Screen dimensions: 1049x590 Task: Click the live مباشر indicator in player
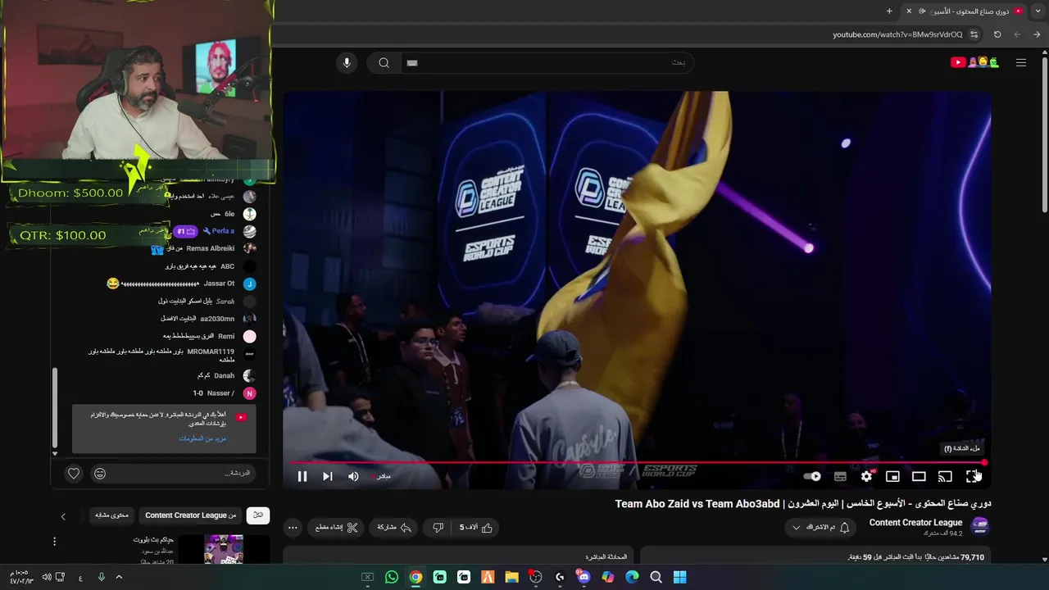[382, 476]
